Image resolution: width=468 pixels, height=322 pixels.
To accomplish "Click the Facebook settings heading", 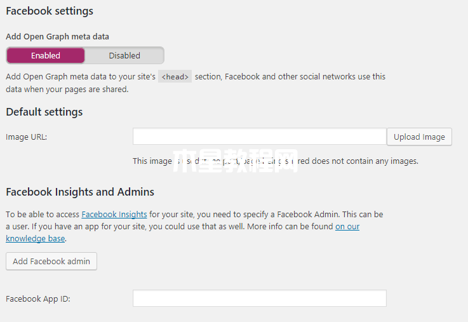I will pos(50,11).
